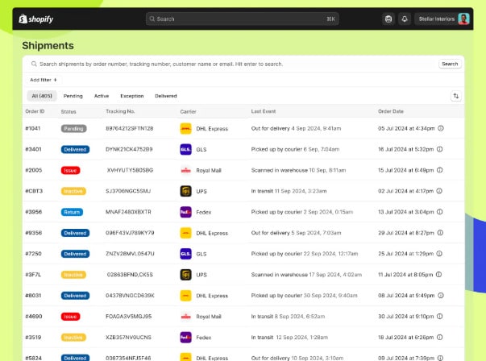Viewport: 486px width, 361px height.
Task: Show the Delivered shipments tab
Action: (x=166, y=96)
